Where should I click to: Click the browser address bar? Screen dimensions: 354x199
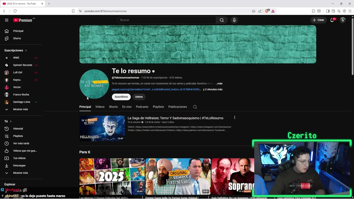coord(166,11)
